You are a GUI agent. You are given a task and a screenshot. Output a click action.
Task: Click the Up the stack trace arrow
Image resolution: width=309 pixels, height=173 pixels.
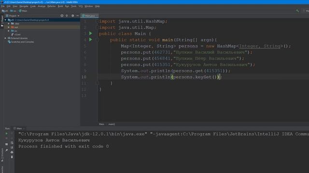tap(12, 134)
